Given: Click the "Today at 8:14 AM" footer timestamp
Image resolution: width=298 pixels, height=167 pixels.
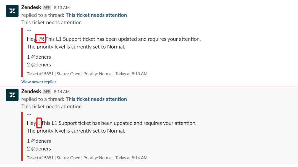Looking at the screenshot, I should click(x=131, y=158).
